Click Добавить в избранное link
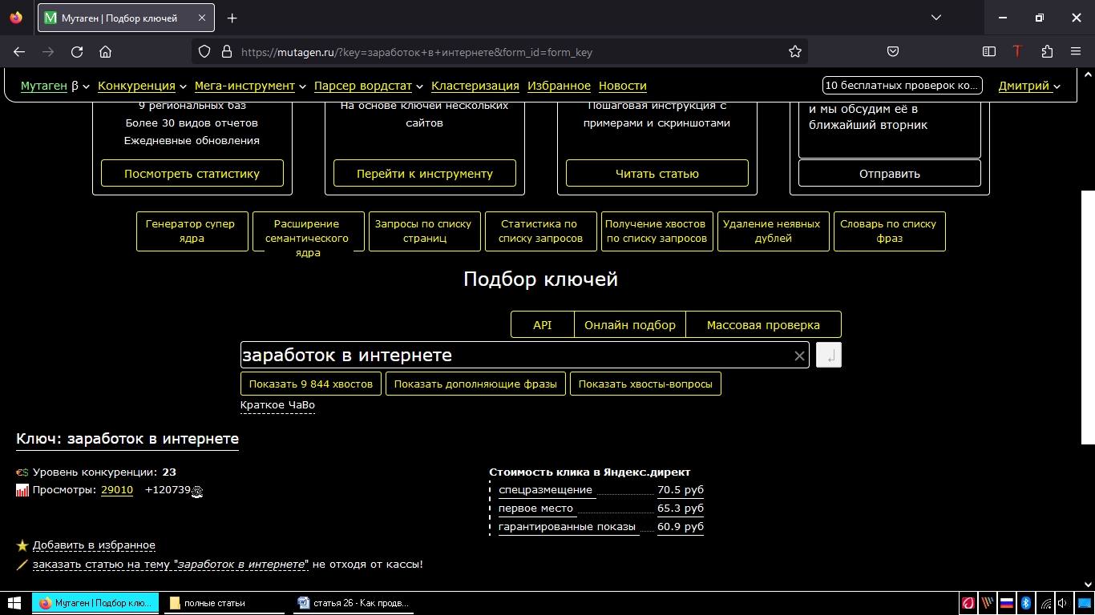The width and height of the screenshot is (1095, 615). coord(94,545)
